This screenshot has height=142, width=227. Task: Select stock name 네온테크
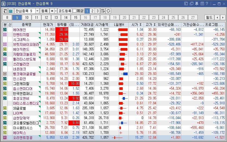[20, 69]
